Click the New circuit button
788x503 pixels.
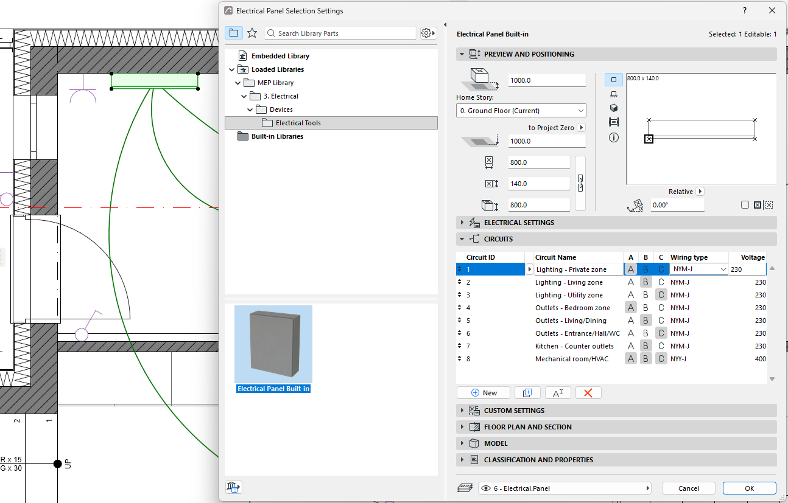(484, 393)
